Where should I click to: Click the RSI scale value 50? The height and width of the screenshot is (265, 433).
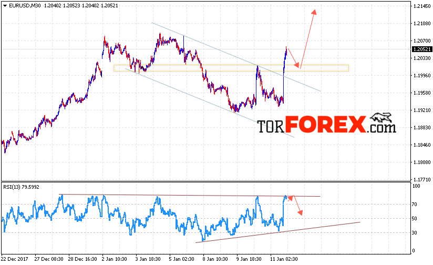pos(415,219)
